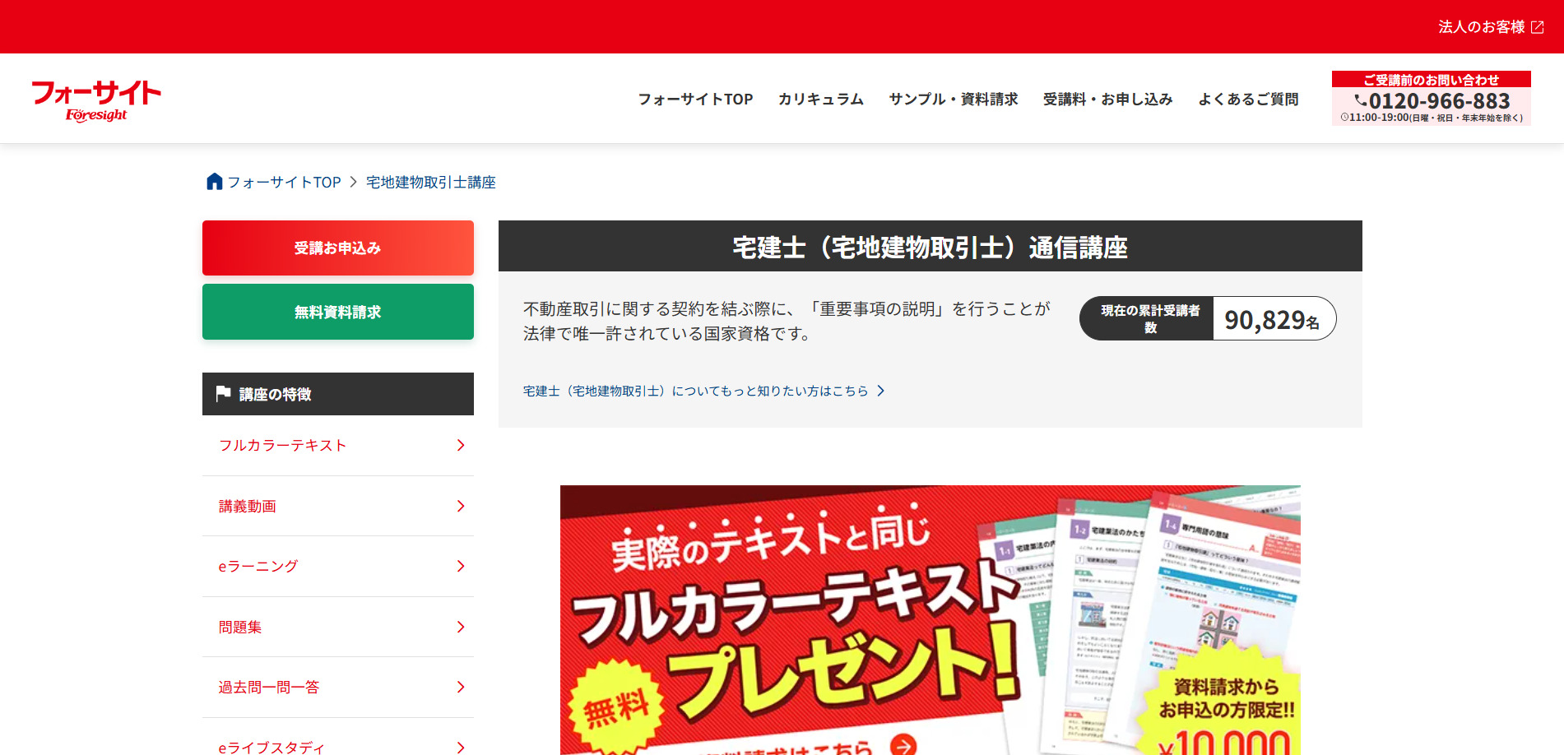The image size is (1564, 755).
Task: Click chevron on eライブスタディ row
Action: click(x=461, y=747)
